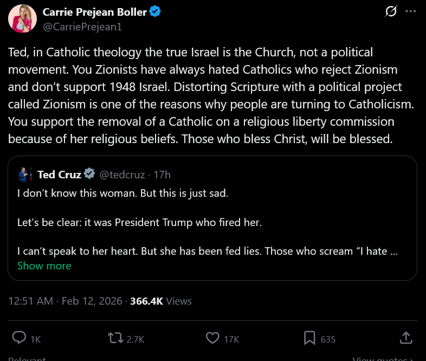Expand quoted tweet with Show more
The width and height of the screenshot is (426, 361).
click(x=44, y=266)
